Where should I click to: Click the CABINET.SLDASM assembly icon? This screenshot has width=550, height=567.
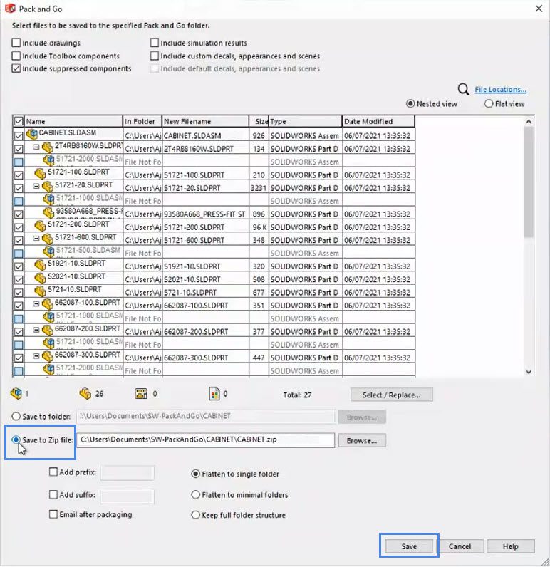pos(31,133)
